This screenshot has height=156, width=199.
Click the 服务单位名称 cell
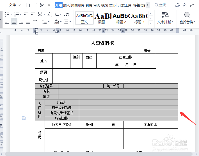point(62,124)
